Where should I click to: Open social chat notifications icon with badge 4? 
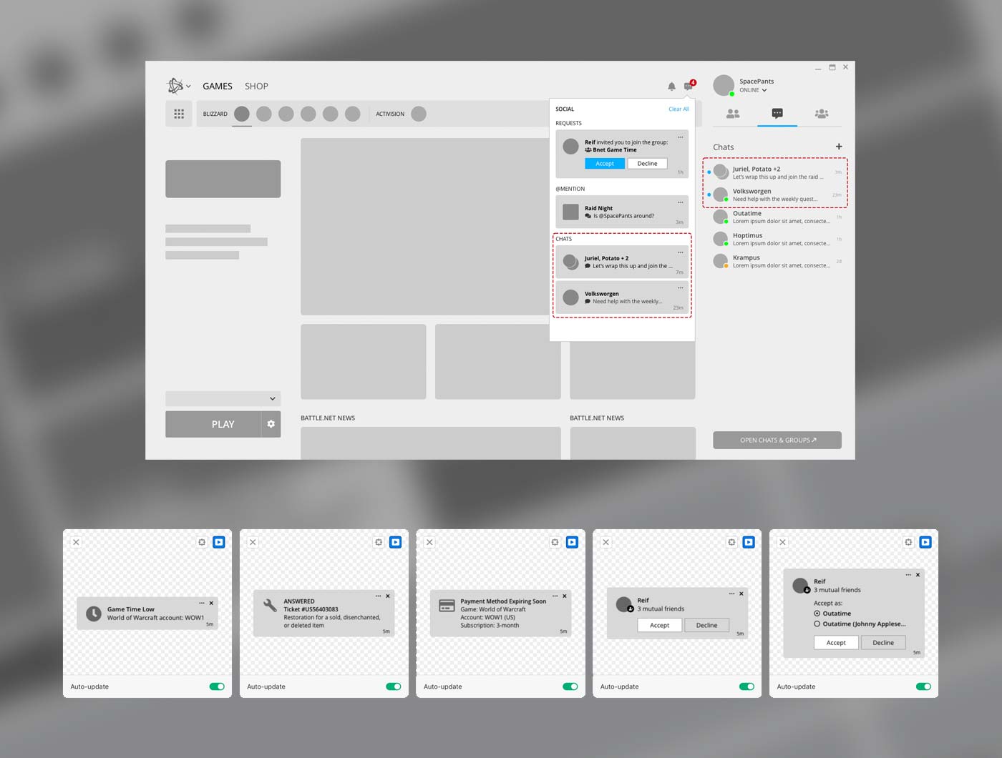(689, 86)
